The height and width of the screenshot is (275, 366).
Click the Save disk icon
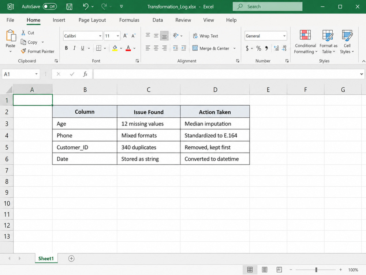click(x=69, y=7)
